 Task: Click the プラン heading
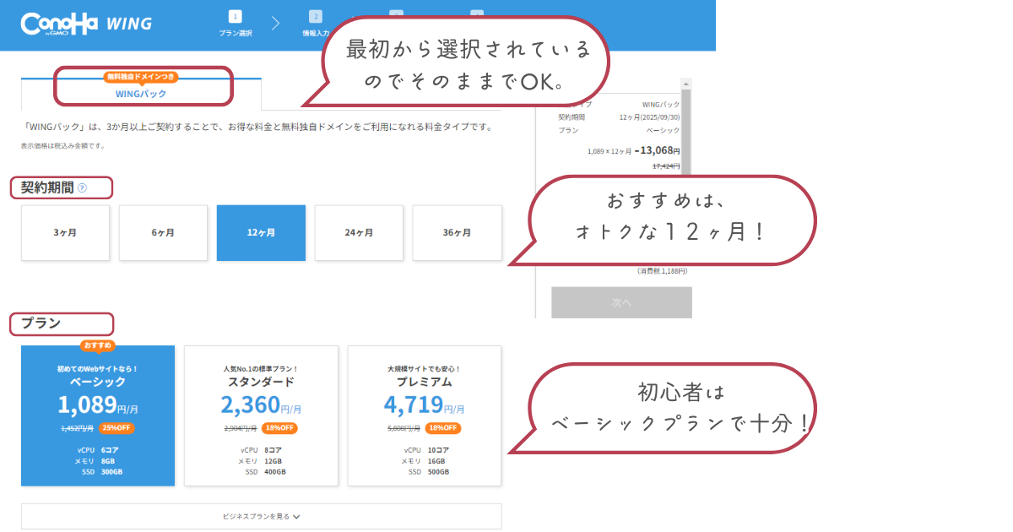(x=41, y=323)
